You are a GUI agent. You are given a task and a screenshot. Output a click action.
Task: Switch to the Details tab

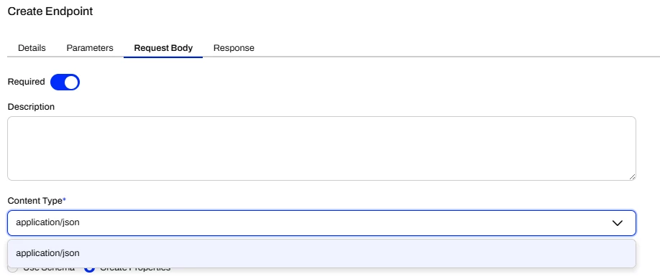point(32,48)
